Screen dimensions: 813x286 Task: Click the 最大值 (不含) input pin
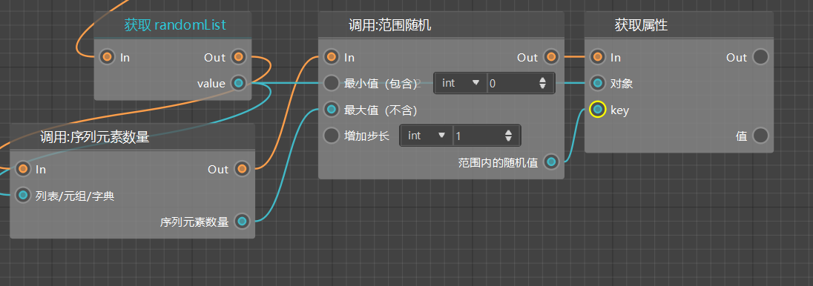coord(331,110)
